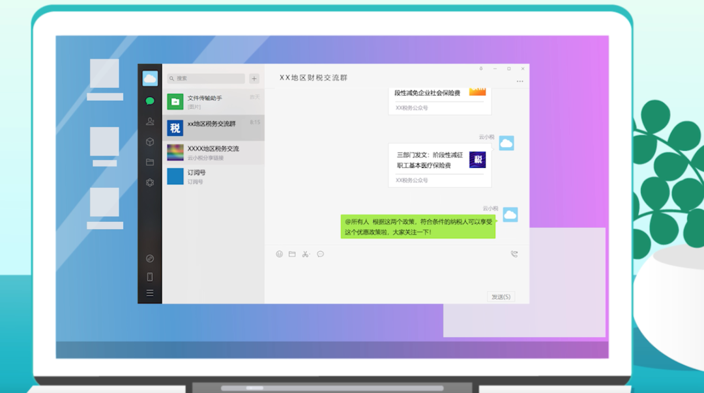
Task: Open the Contacts person icon in sidebar
Action: (x=150, y=122)
